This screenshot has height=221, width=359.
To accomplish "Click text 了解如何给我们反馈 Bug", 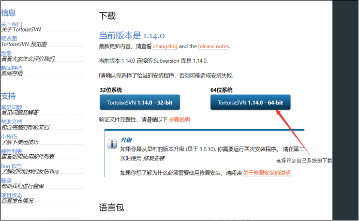I will click(30, 171).
